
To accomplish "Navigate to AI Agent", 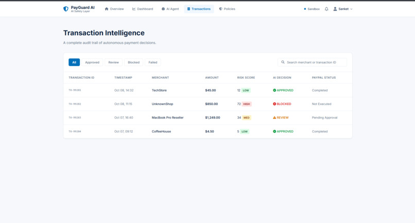I will [170, 9].
